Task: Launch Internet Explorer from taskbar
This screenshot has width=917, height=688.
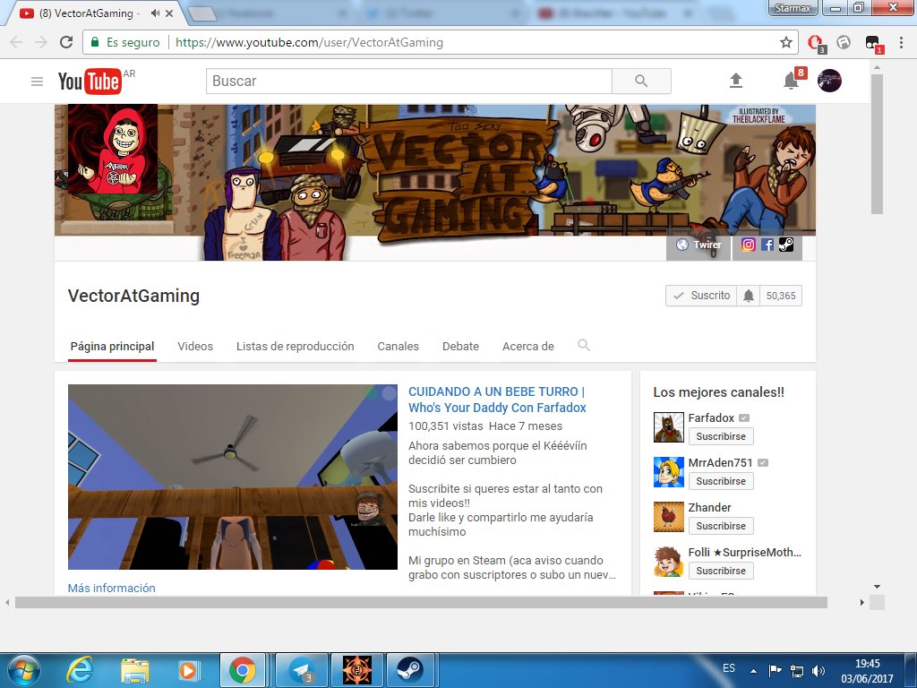Action: pyautogui.click(x=80, y=670)
